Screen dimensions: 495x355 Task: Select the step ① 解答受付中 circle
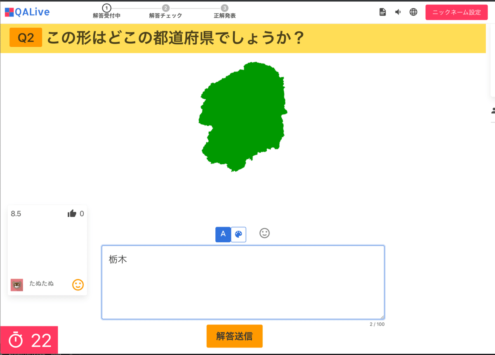pos(106,7)
